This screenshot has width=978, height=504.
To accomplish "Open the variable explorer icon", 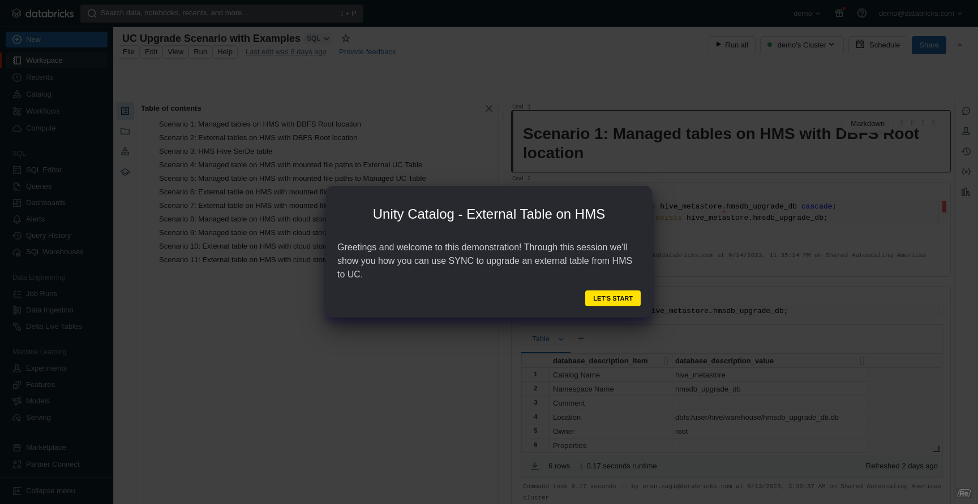I will coord(966,172).
